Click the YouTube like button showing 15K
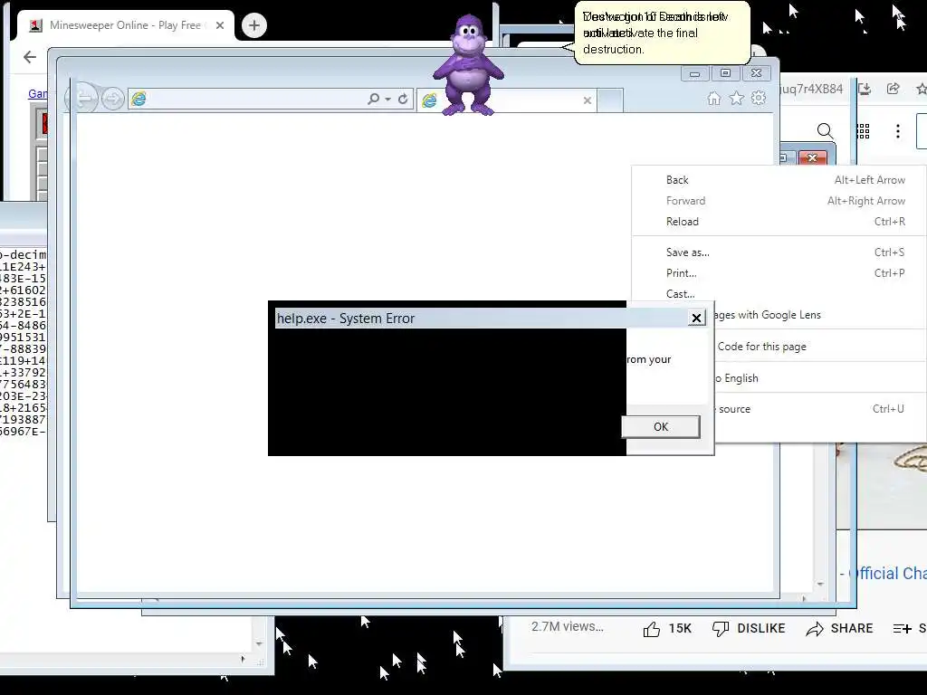Viewport: 927px width, 695px height. click(x=667, y=629)
